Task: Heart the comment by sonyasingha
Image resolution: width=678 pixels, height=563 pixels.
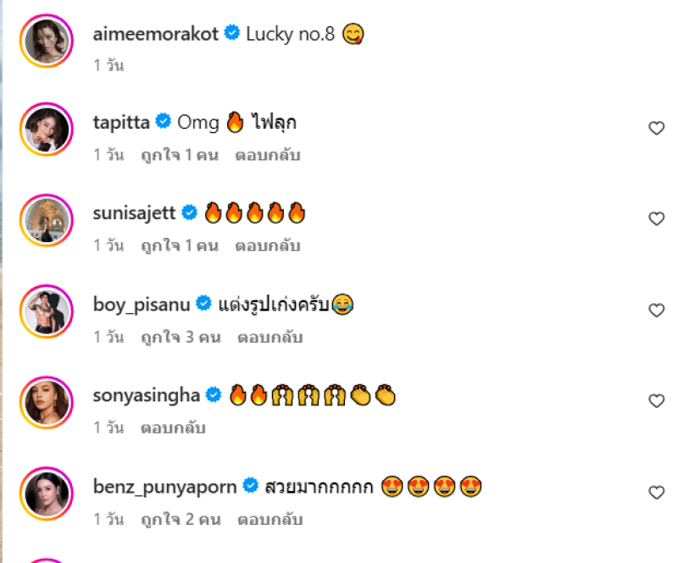Action: 656,401
